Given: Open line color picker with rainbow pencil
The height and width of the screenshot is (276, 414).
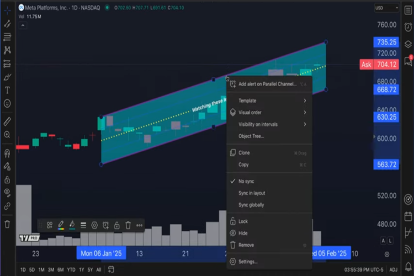Looking at the screenshot, I should tap(61, 225).
